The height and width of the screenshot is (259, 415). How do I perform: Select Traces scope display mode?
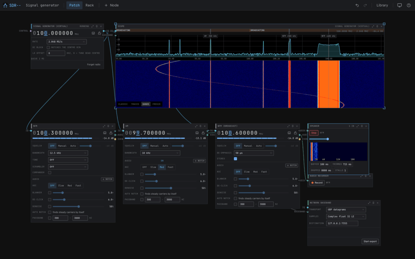(x=135, y=104)
